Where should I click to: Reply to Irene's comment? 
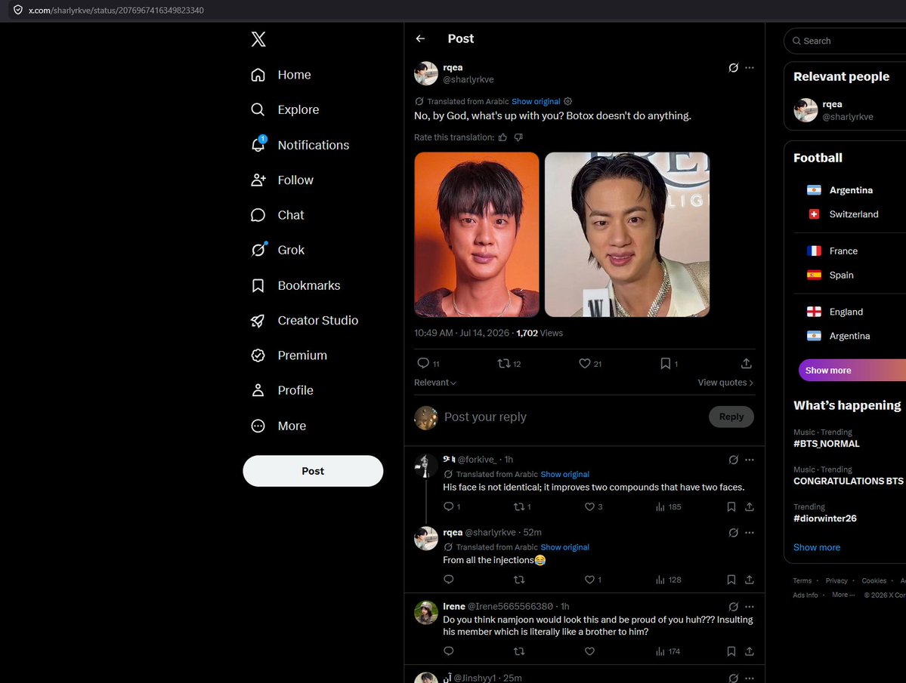(448, 651)
